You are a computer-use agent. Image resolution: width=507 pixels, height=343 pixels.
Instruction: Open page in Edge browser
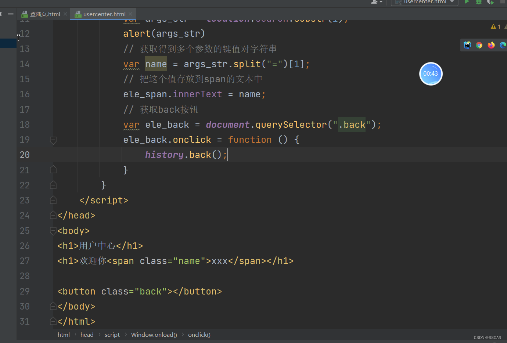pos(503,45)
